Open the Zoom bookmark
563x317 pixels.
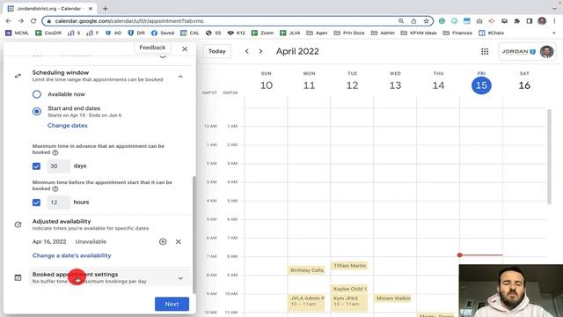tap(262, 33)
